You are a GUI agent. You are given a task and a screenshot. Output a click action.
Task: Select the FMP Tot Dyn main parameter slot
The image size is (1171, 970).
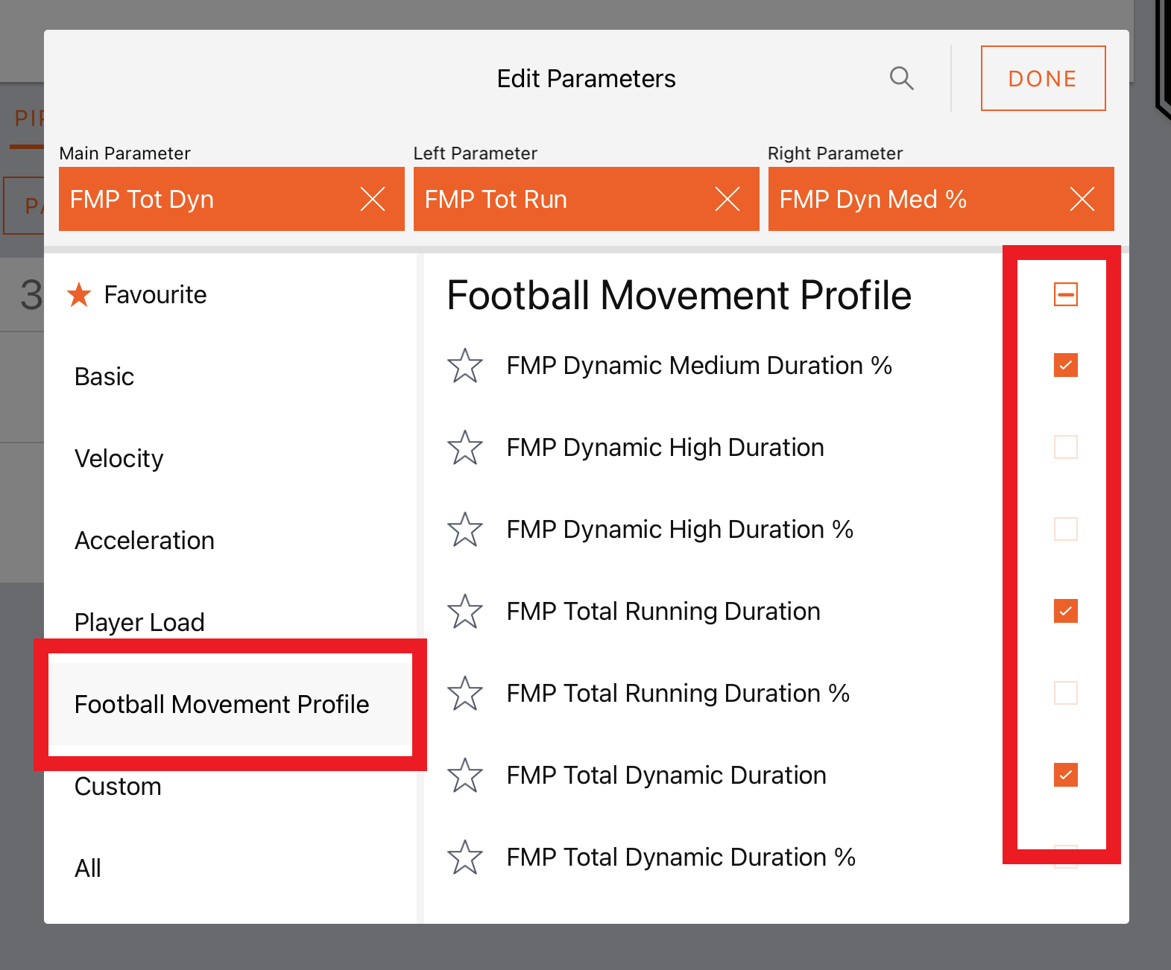(232, 199)
